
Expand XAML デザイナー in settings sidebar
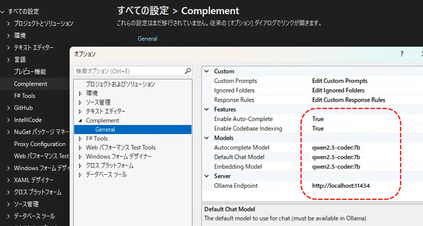point(8,180)
